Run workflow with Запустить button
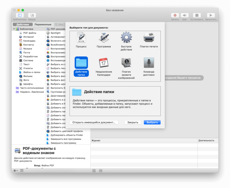Image resolution: width=230 pixels, height=188 pixels. pos(211,15)
